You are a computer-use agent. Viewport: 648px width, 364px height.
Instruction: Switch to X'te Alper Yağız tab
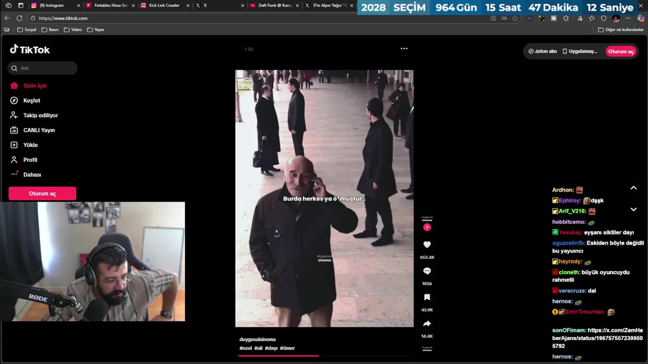(x=329, y=6)
